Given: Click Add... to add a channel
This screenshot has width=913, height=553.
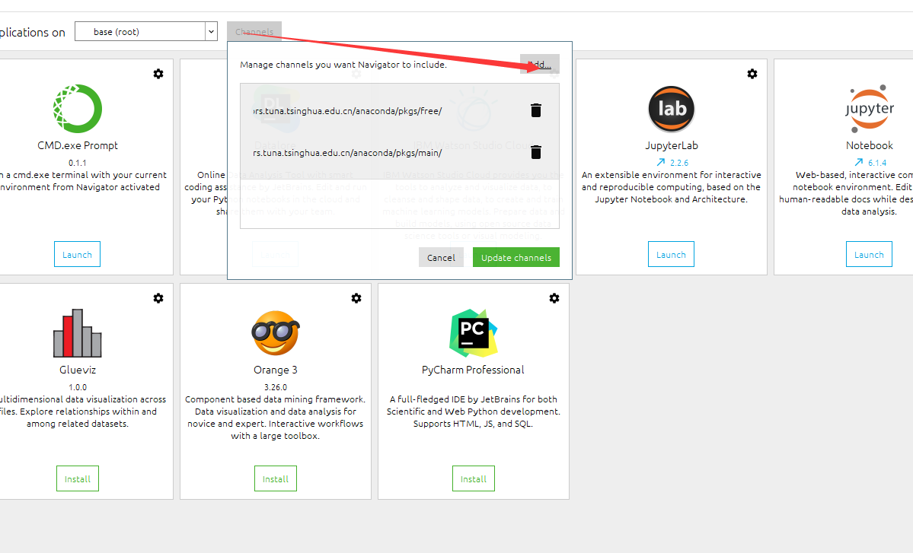Looking at the screenshot, I should tap(540, 64).
